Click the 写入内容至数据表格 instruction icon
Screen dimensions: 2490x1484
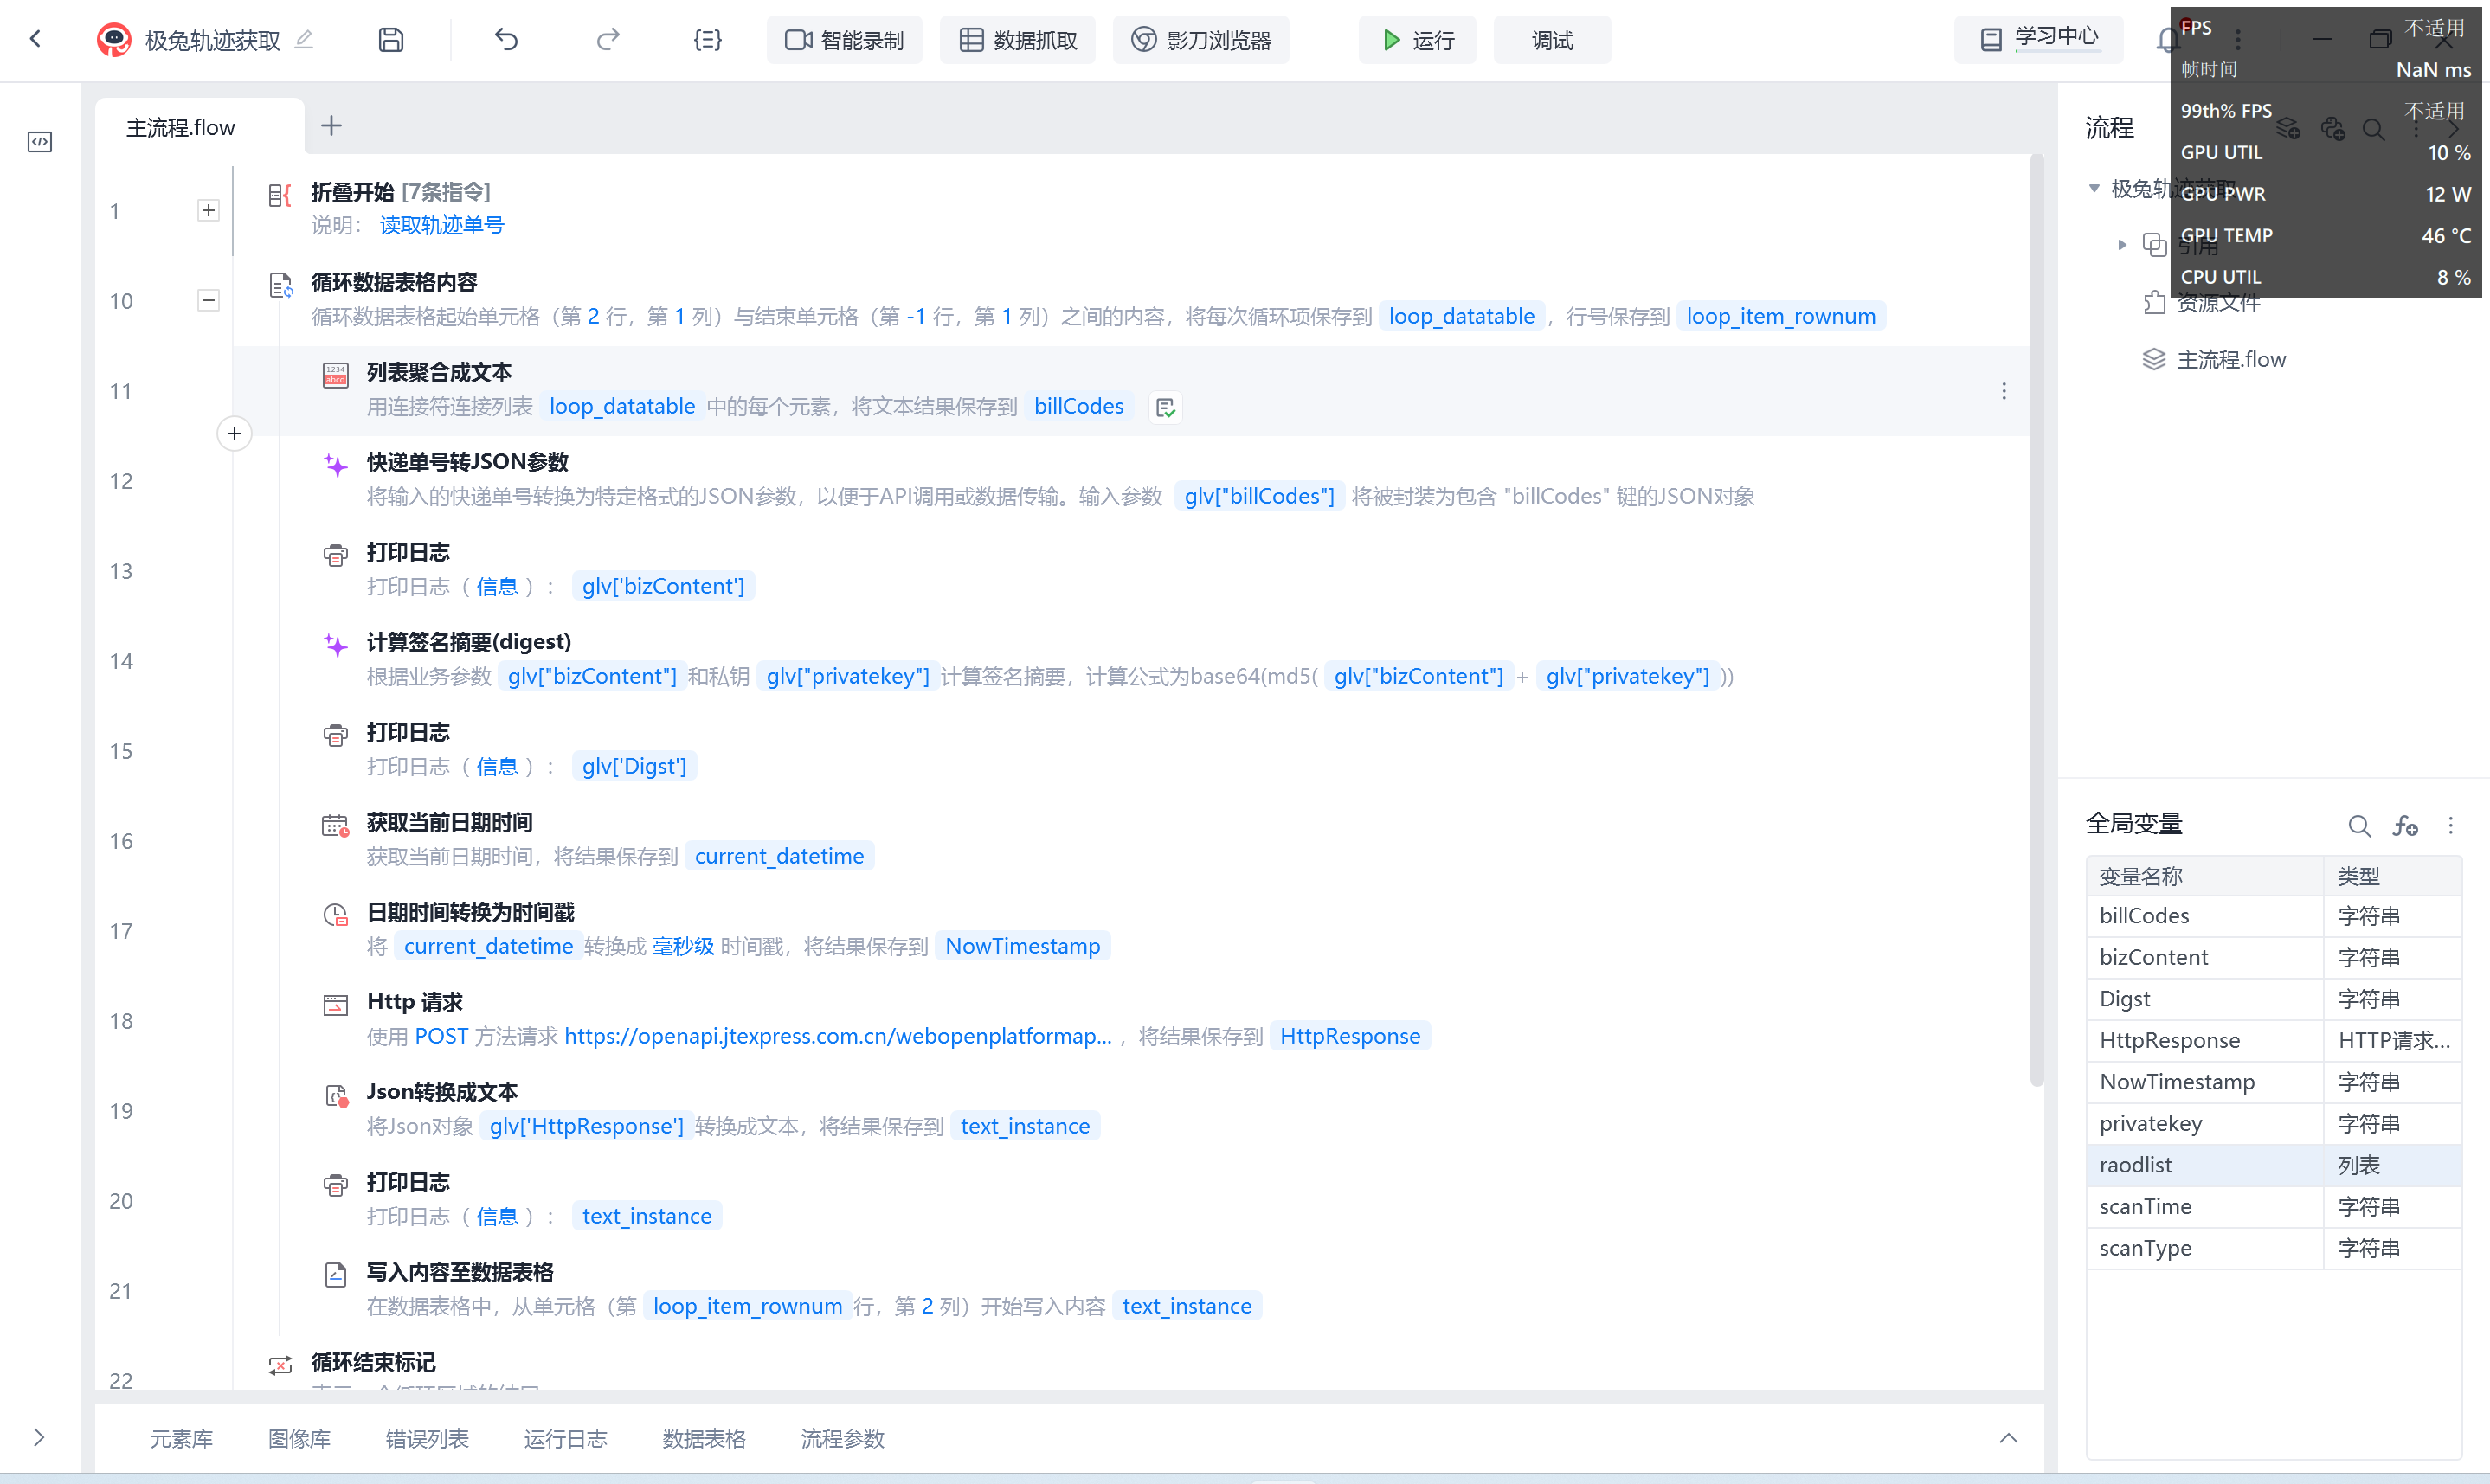point(336,1274)
